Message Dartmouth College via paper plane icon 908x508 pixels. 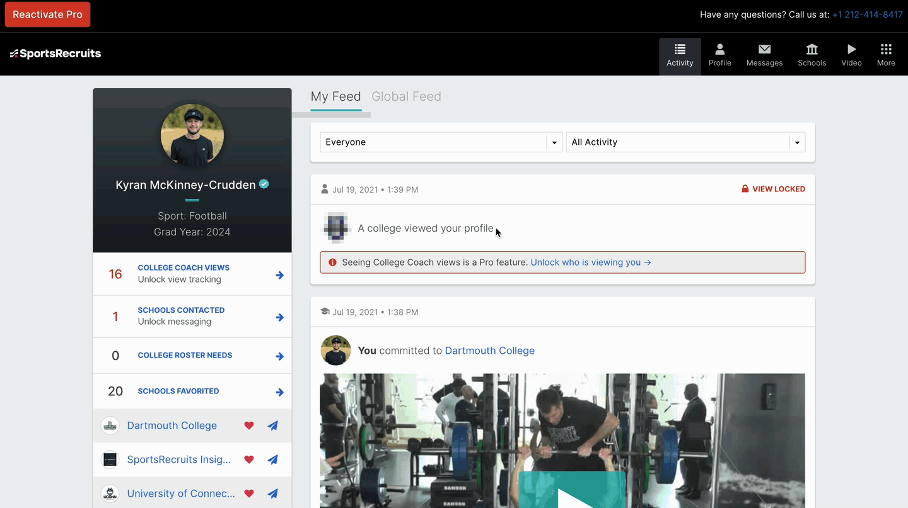[x=272, y=426]
